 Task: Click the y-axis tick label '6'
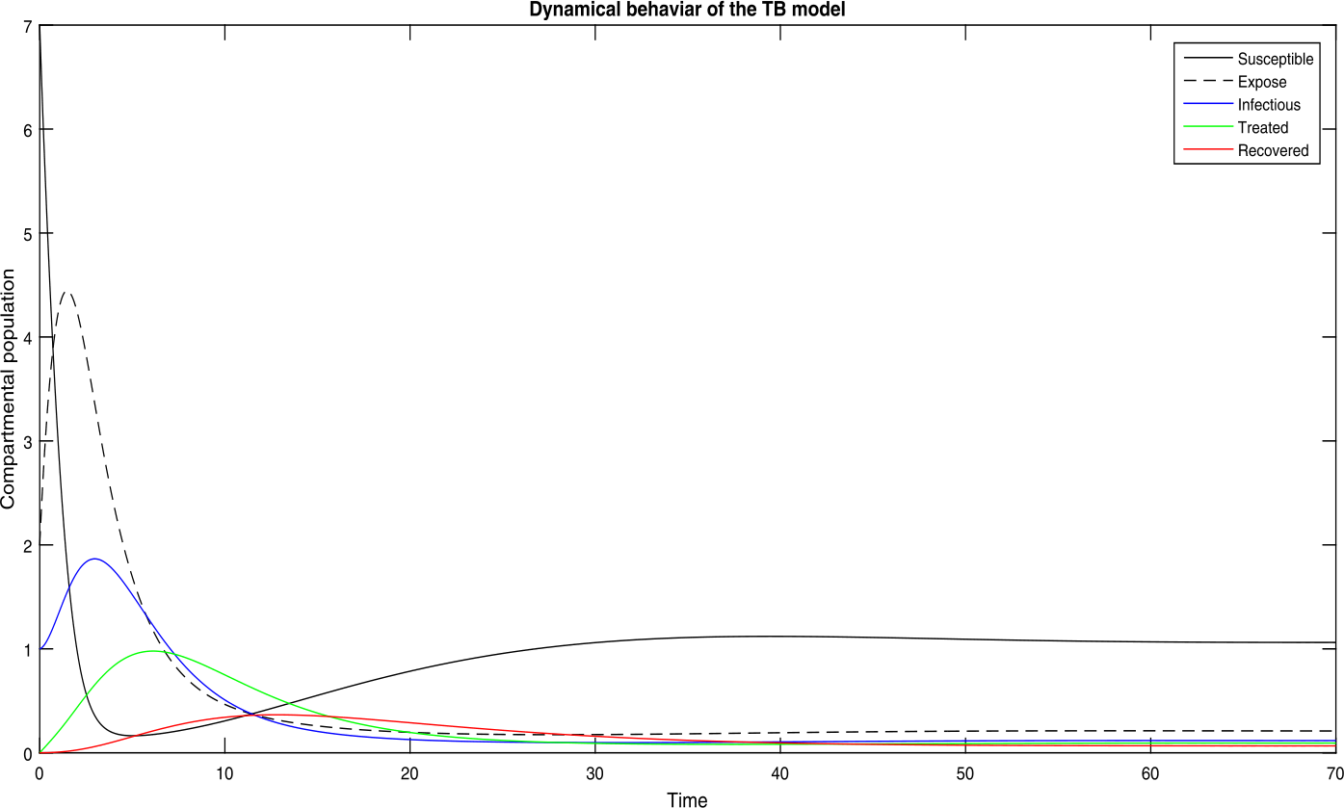click(28, 130)
